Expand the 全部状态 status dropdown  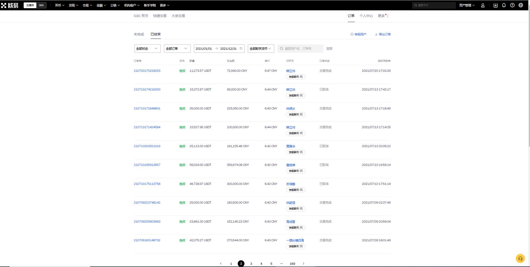147,49
